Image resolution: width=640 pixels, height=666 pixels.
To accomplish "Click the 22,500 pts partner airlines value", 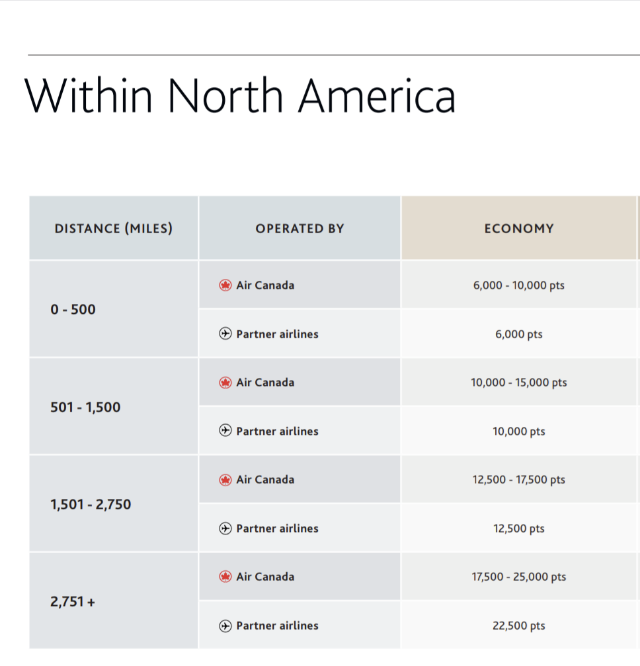I will 519,626.
